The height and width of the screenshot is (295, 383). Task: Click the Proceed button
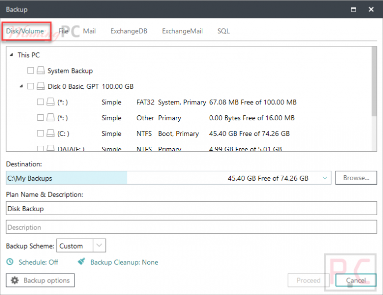(x=308, y=281)
